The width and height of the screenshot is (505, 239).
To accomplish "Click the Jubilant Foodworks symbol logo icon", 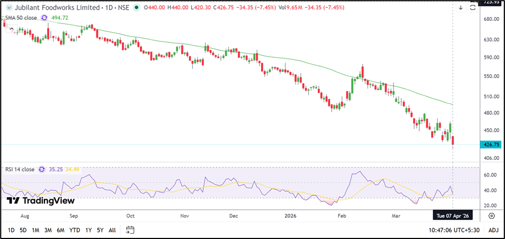I will coord(7,8).
